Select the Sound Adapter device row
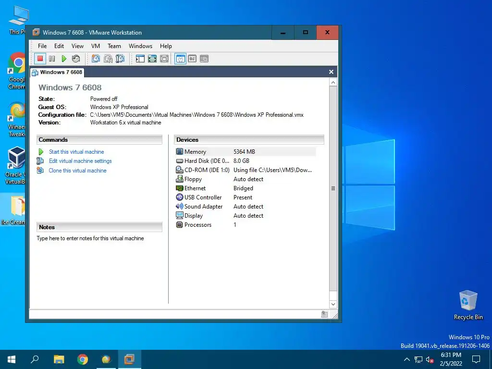The height and width of the screenshot is (369, 492). pos(246,207)
